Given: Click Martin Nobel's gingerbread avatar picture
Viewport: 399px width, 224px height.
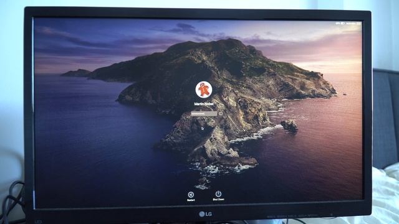Looking at the screenshot, I should [204, 90].
